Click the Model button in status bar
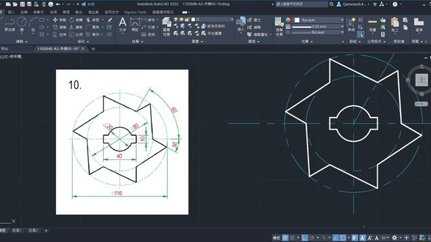This screenshot has height=242, width=431. 276,237
